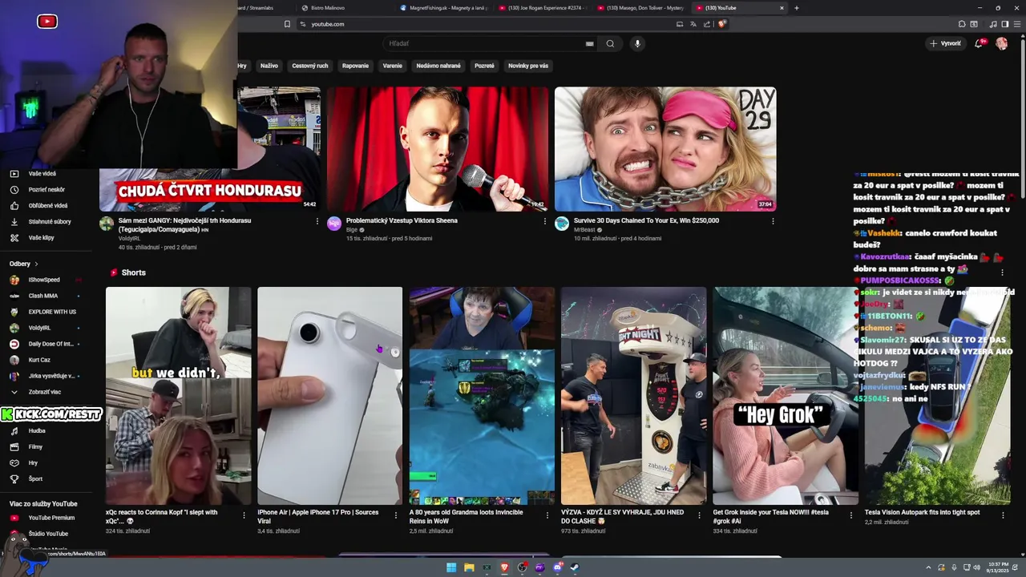Open the browser hamburger menu
The height and width of the screenshot is (577, 1026).
(x=1018, y=24)
